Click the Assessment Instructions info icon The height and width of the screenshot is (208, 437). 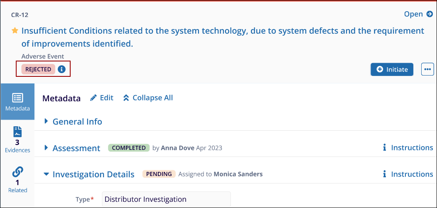(x=385, y=148)
